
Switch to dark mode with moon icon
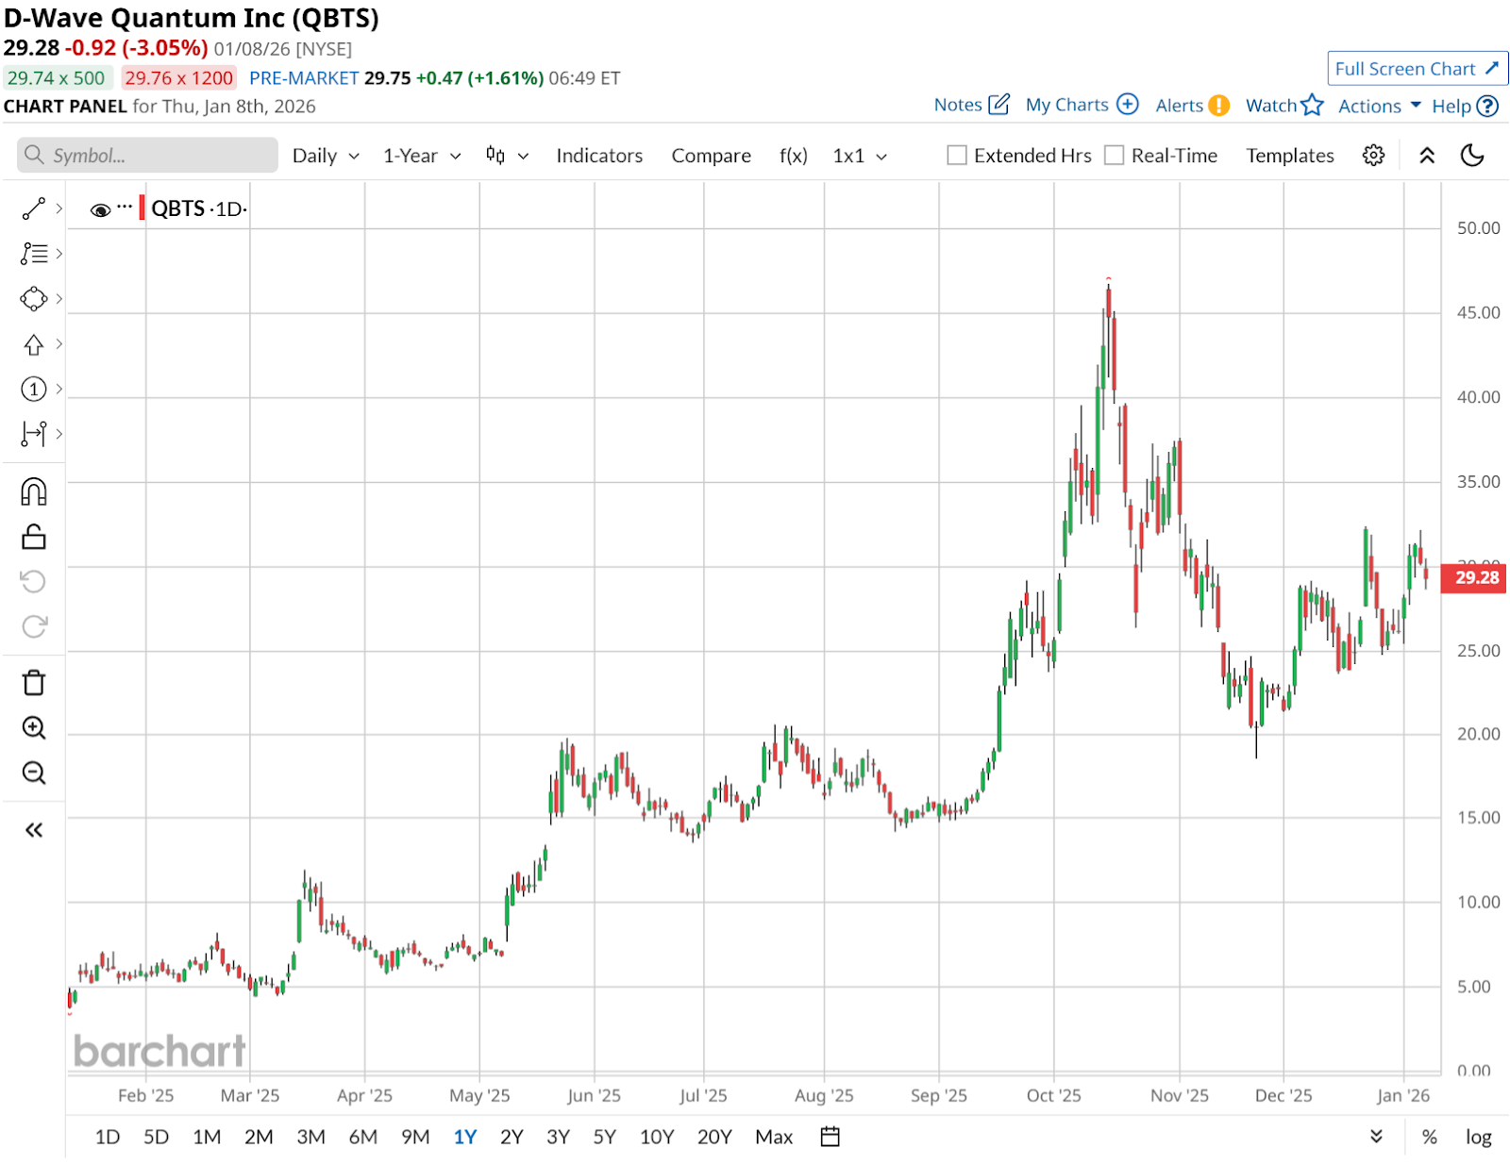coord(1472,156)
